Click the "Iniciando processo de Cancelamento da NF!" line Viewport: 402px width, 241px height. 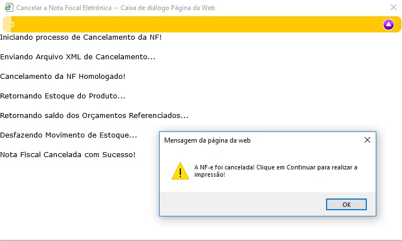(x=81, y=37)
